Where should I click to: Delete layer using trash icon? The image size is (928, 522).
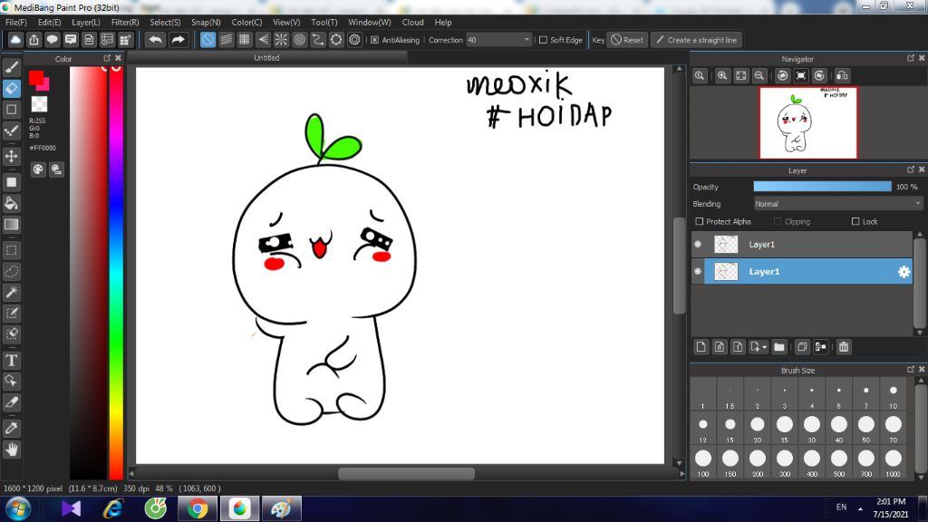point(844,347)
